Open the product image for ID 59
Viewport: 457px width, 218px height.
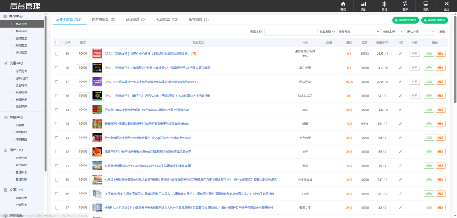(97, 54)
